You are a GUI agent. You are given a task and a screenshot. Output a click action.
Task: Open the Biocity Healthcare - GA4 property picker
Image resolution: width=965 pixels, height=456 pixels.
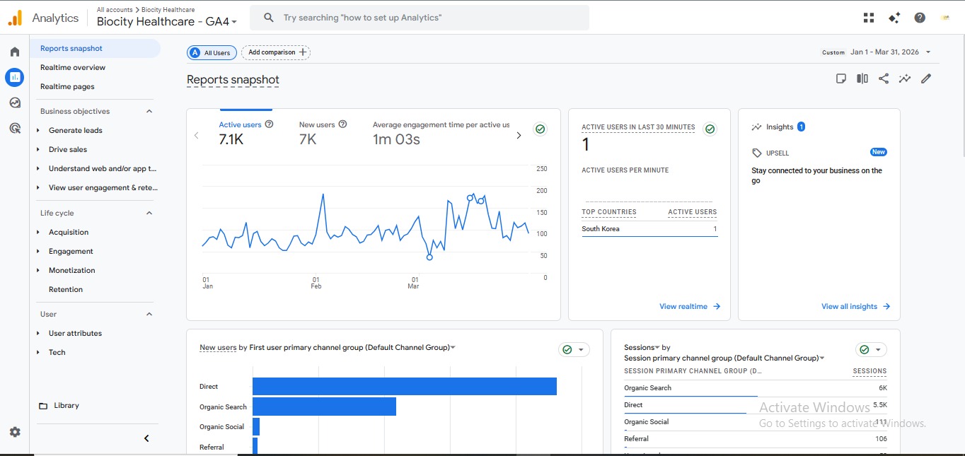point(167,21)
